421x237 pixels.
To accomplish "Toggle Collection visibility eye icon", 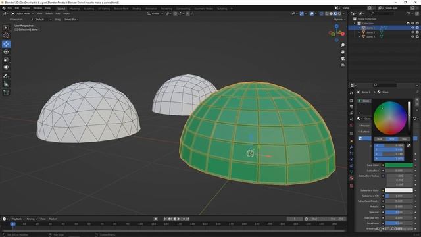I will pyautogui.click(x=412, y=24).
